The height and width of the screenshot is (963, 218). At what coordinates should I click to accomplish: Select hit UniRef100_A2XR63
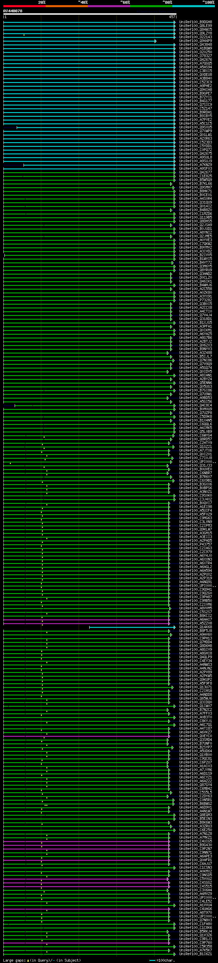pyautogui.click(x=195, y=138)
